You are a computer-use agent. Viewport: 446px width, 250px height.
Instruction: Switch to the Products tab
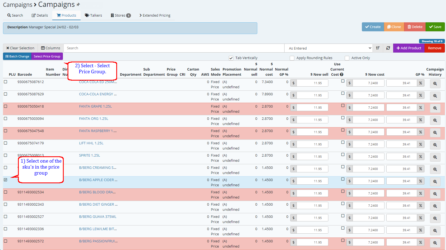[x=66, y=15]
